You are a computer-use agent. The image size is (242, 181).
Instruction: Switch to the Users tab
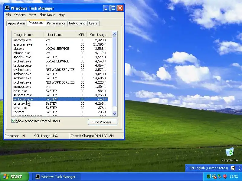[93, 23]
